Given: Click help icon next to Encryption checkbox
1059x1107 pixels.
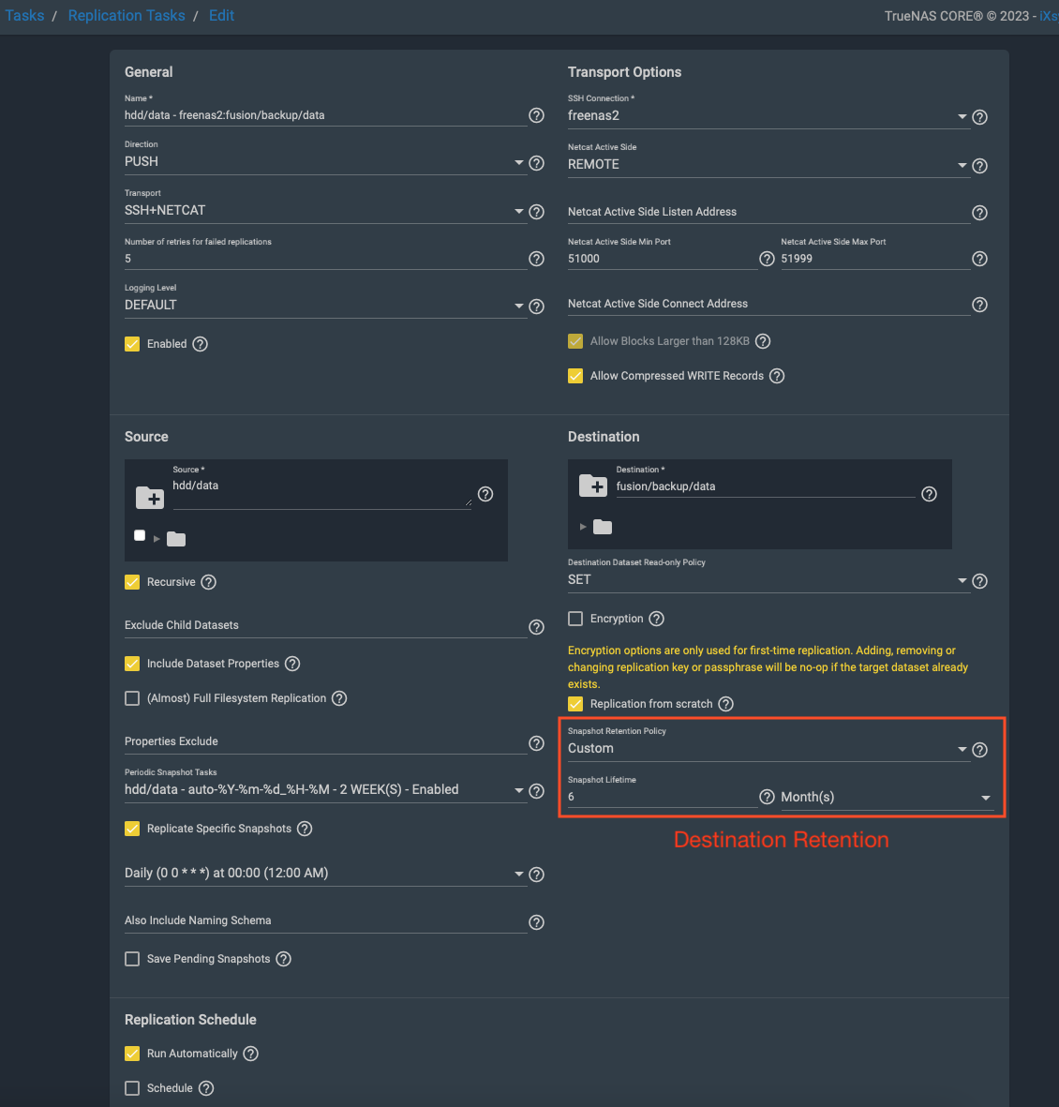Looking at the screenshot, I should (657, 619).
